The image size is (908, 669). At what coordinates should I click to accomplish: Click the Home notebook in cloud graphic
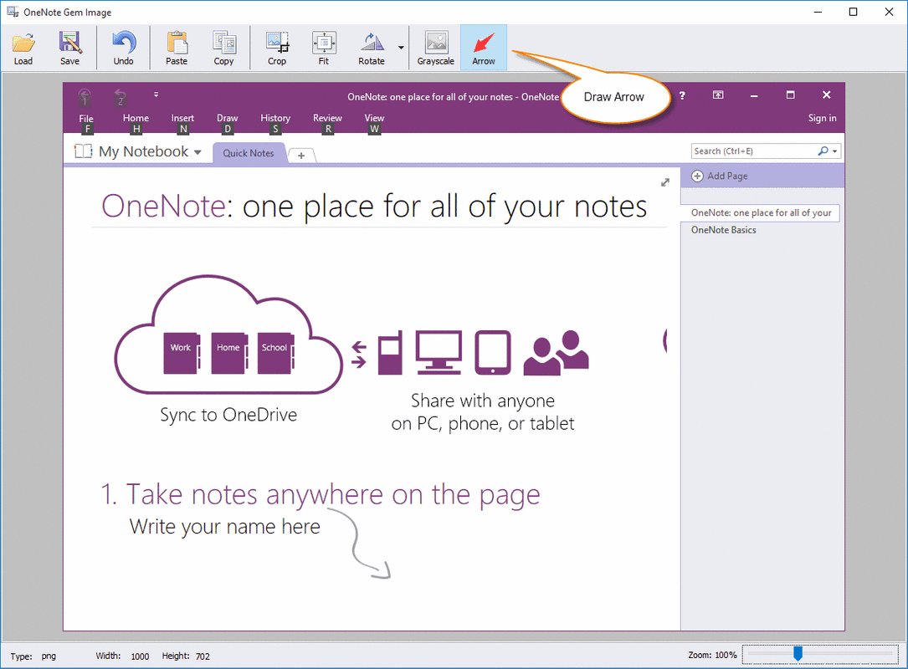coord(228,352)
